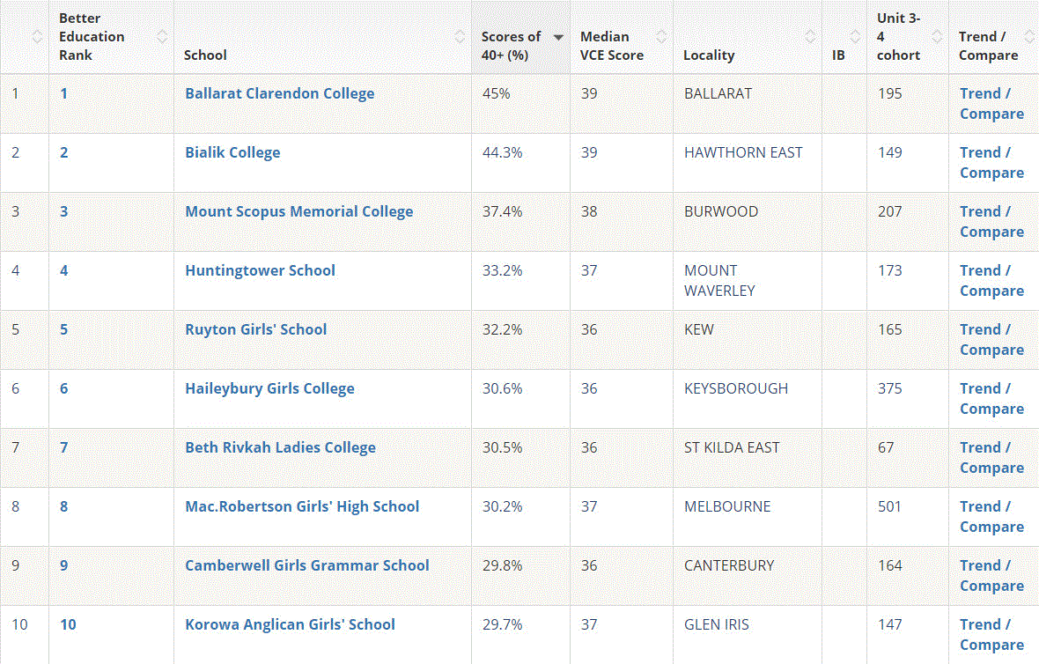Viewport: 1039px width, 664px height.
Task: Click rank number 7 link
Action: [63, 447]
